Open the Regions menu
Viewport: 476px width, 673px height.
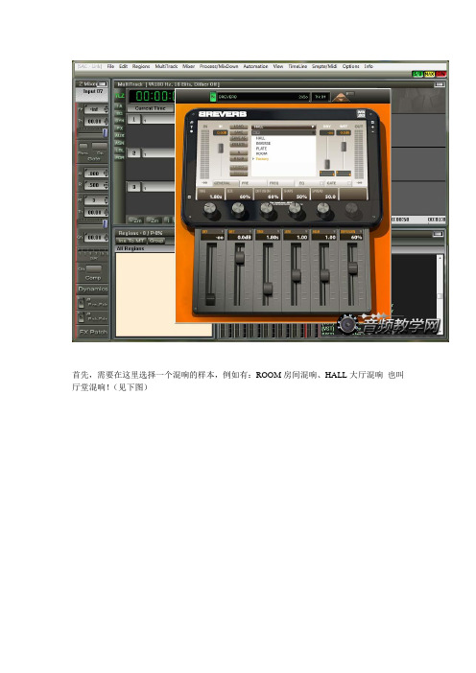141,66
